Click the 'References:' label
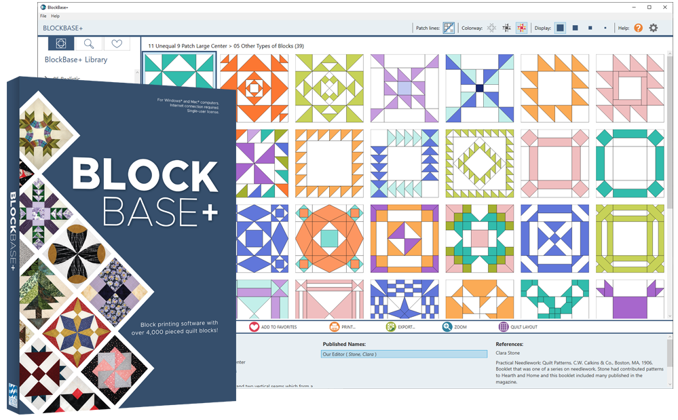The image size is (678, 420). coord(510,345)
